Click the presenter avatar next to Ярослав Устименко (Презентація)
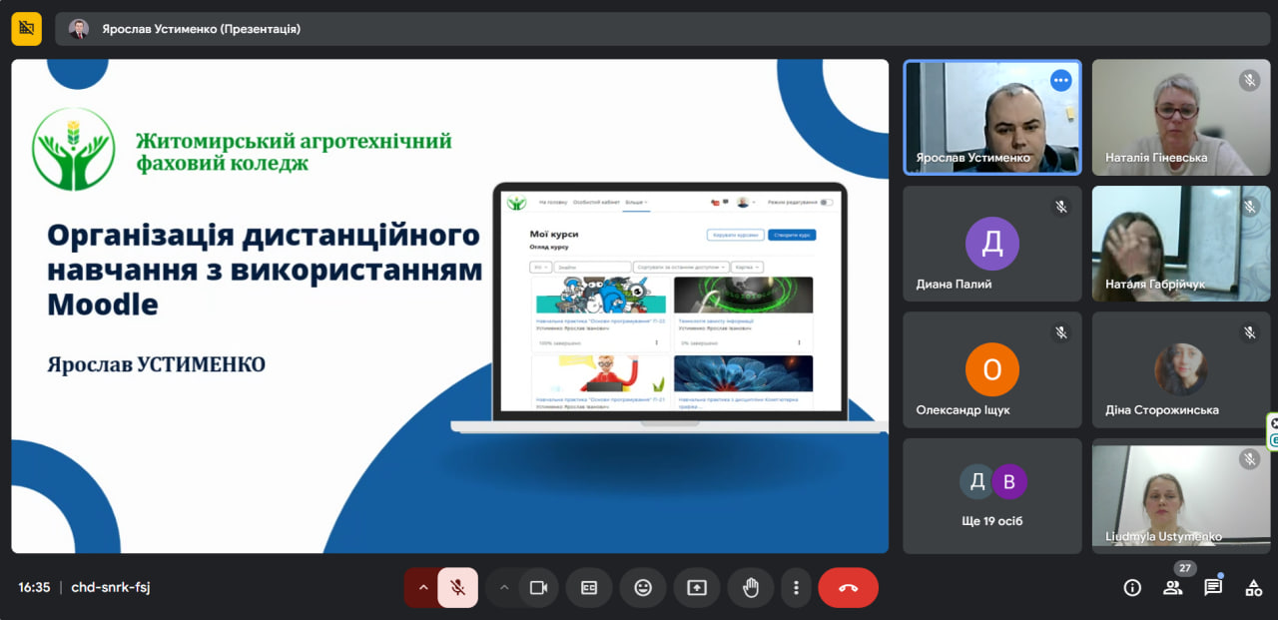The width and height of the screenshot is (1278, 620). click(x=79, y=29)
